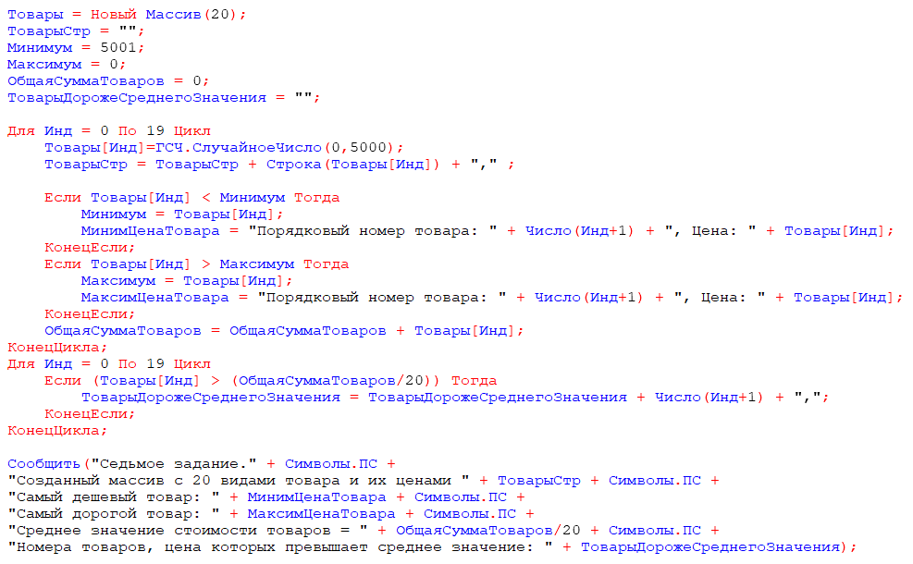Place cursor on the line "Максимум = 0;"
The height and width of the screenshot is (564, 913).
click(x=66, y=65)
